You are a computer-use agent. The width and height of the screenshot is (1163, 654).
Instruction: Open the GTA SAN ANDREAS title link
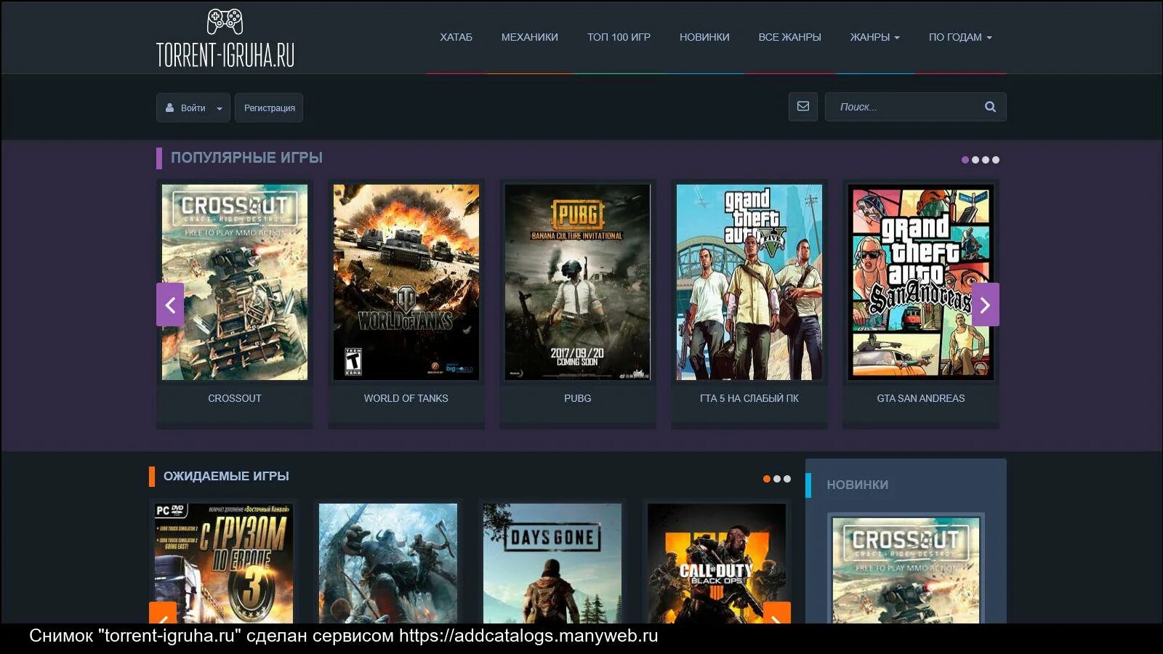[921, 398]
